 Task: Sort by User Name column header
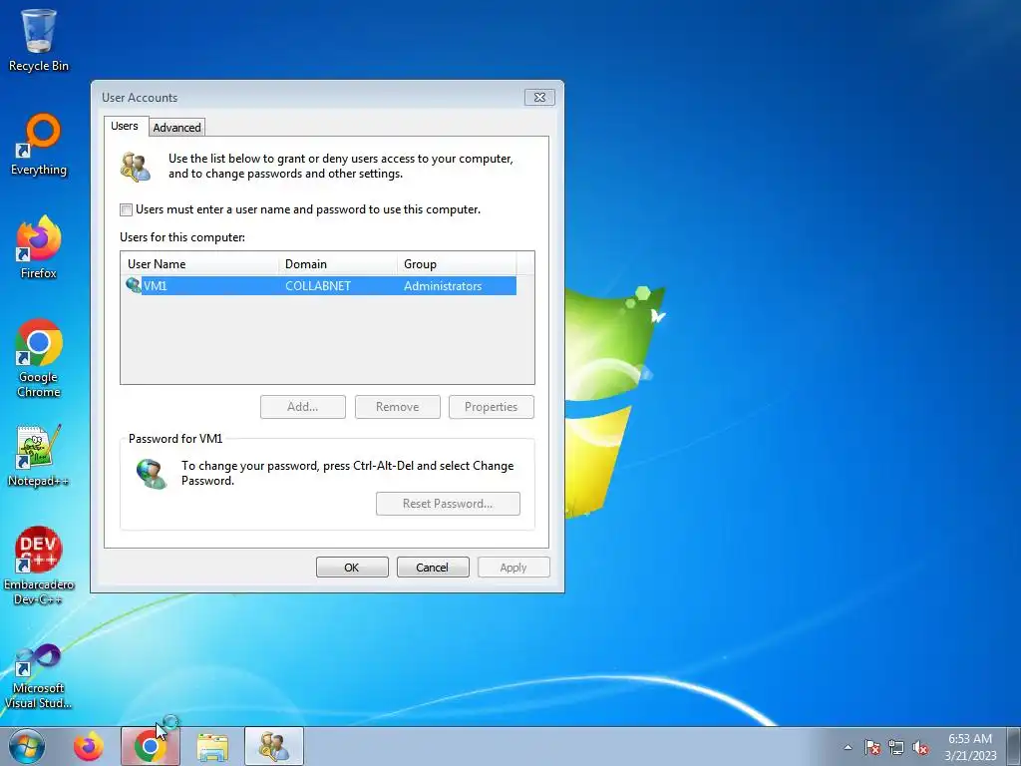199,263
